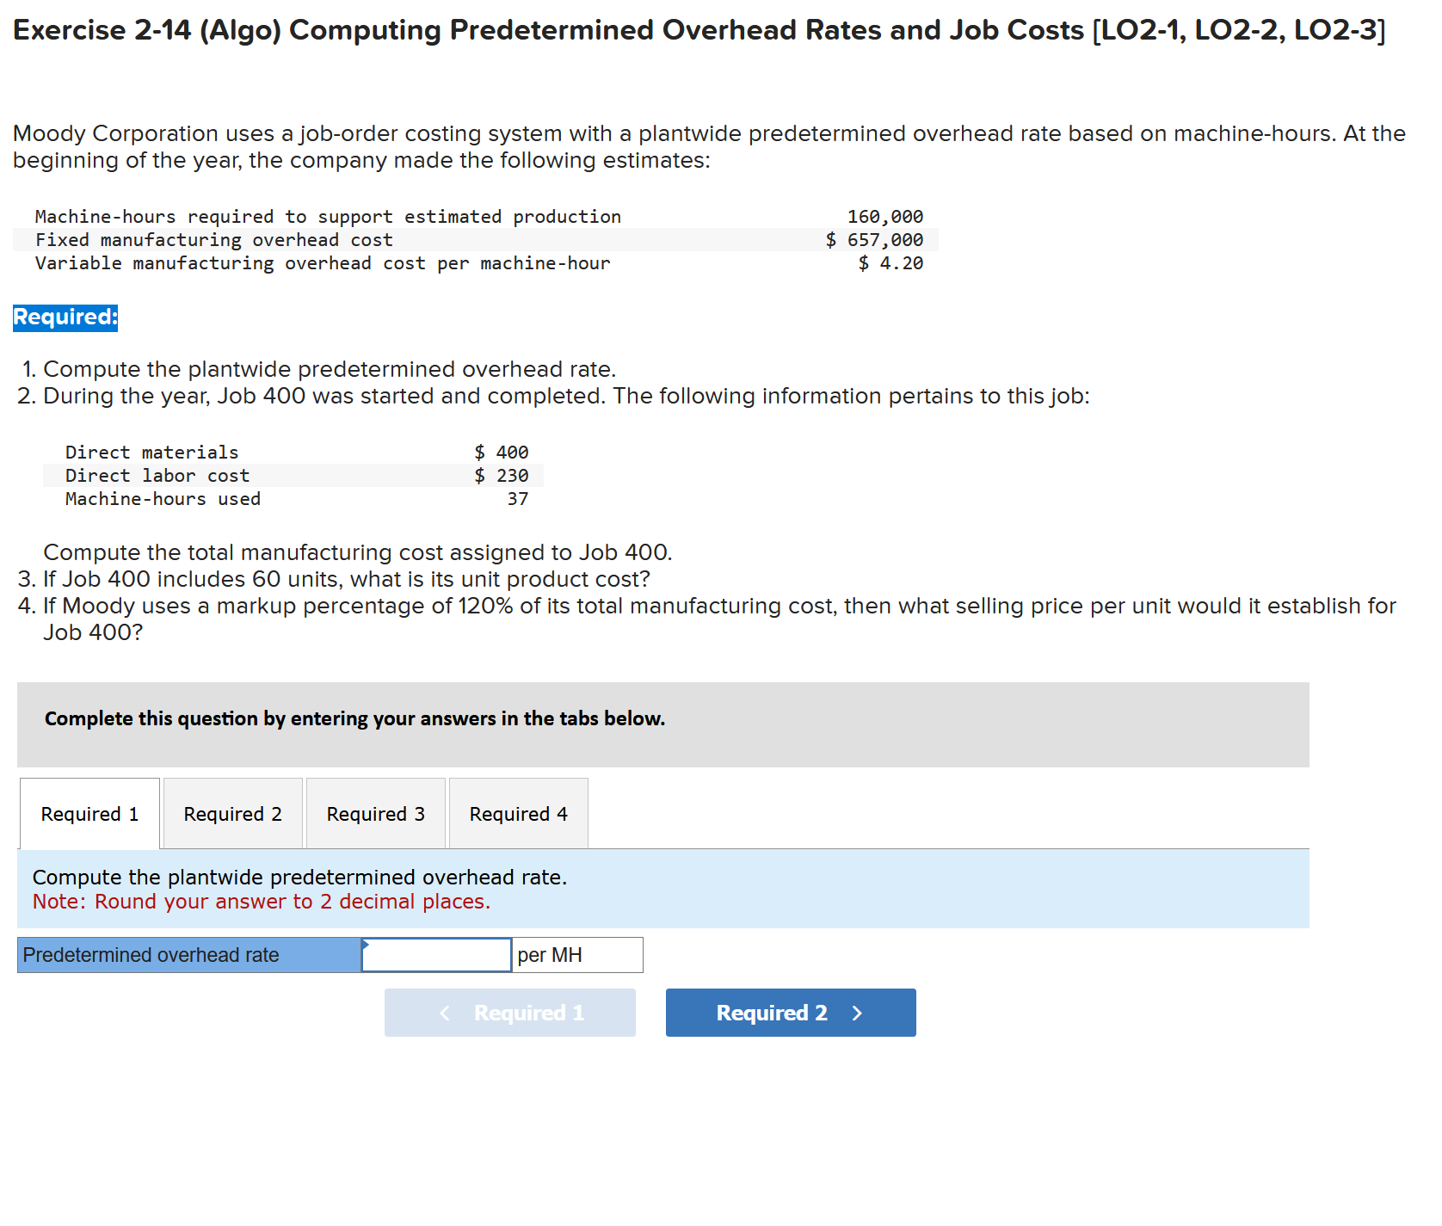
Task: Switch to the Required 2 tab
Action: coord(231,813)
